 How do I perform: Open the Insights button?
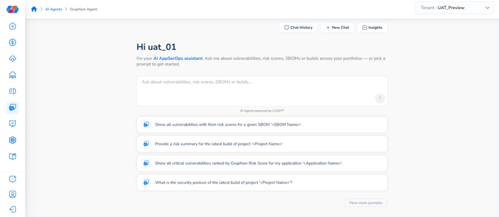coord(372,28)
